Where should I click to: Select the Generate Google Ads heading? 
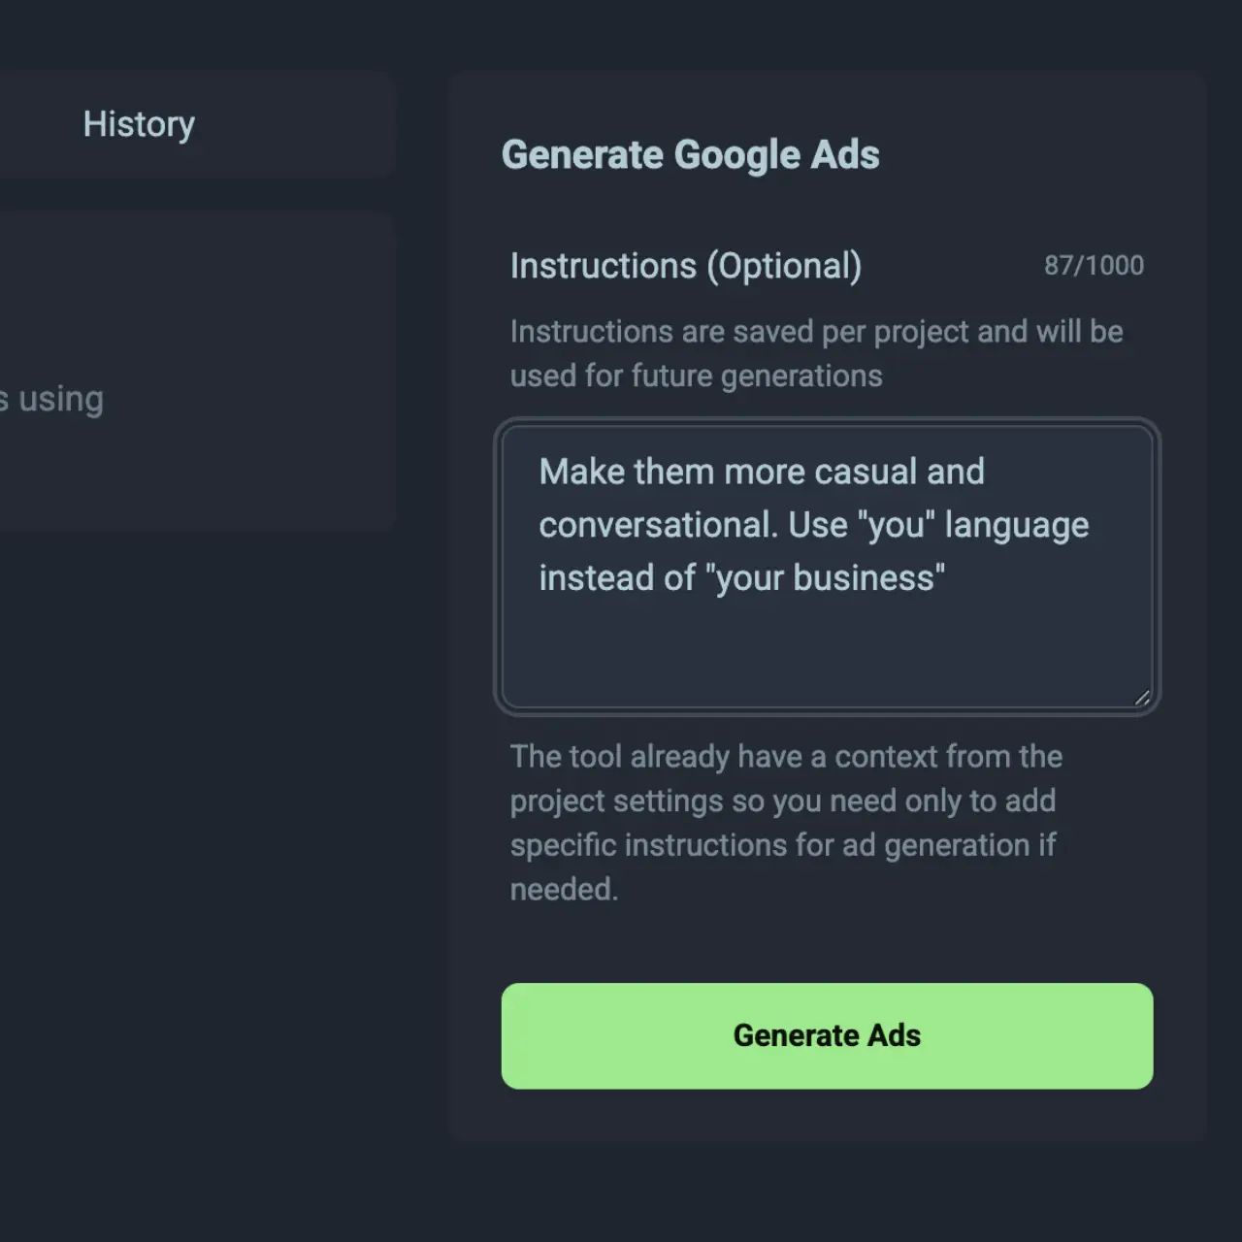pos(690,153)
